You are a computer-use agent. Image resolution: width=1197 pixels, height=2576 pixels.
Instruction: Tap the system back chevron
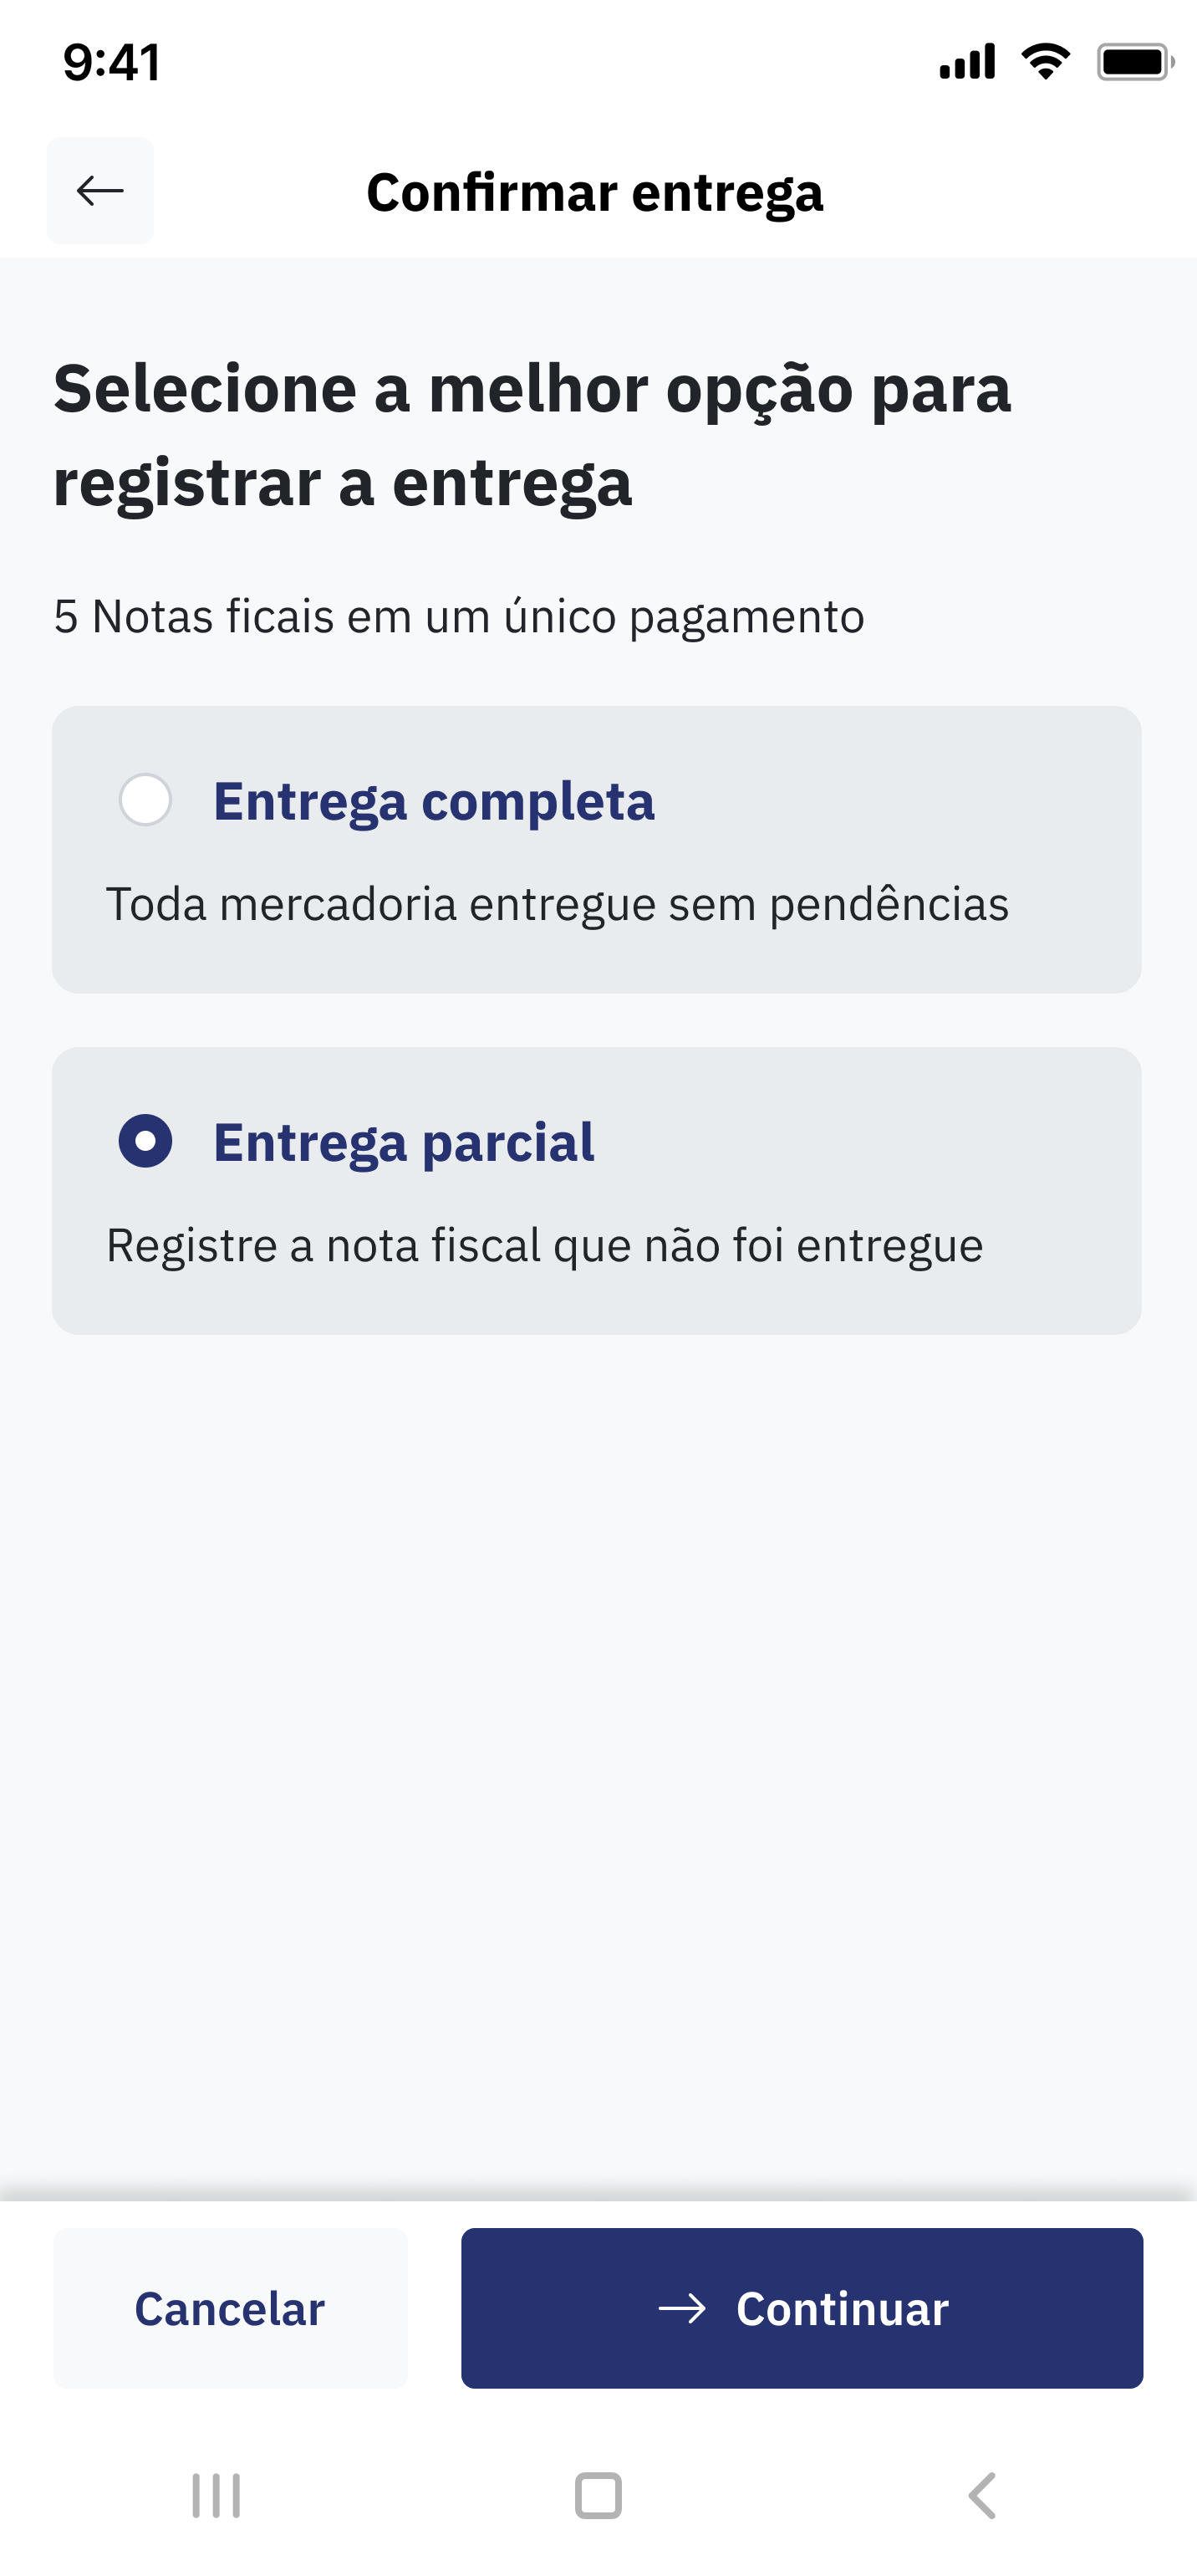982,2495
